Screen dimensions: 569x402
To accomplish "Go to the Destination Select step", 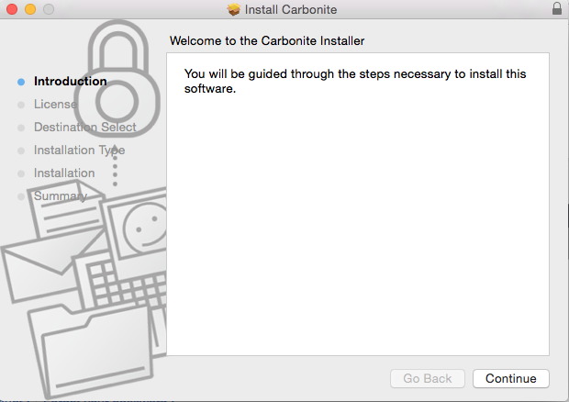I will pyautogui.click(x=84, y=127).
